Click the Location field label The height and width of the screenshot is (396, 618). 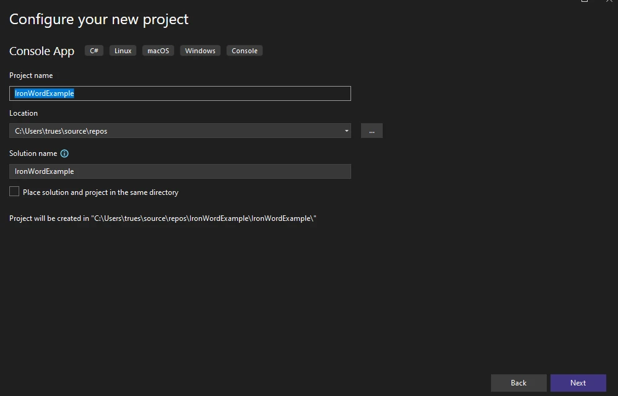(x=24, y=113)
